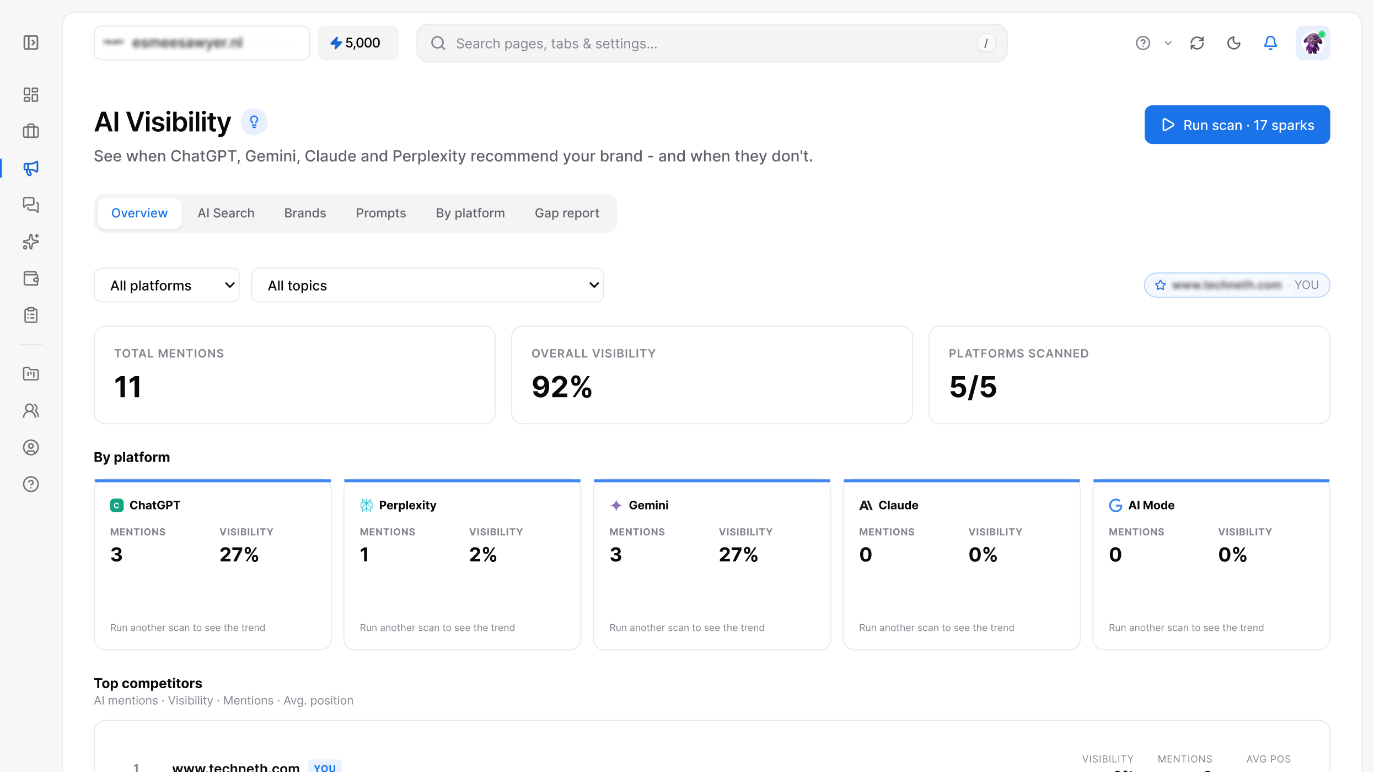Open the help question icon in sidebar
Viewport: 1374px width, 772px height.
point(31,484)
